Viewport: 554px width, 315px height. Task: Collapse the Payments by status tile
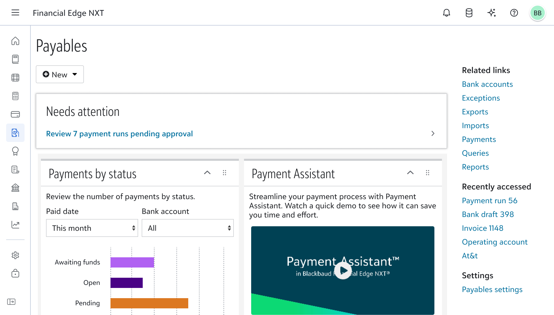pyautogui.click(x=207, y=173)
